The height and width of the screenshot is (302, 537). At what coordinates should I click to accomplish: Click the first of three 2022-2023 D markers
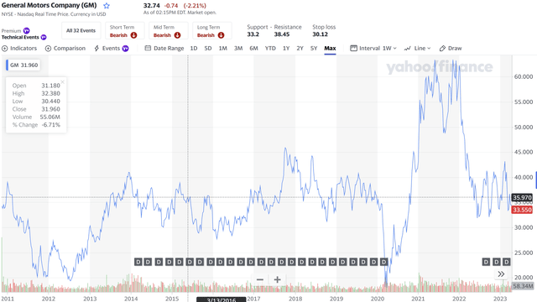click(486, 262)
